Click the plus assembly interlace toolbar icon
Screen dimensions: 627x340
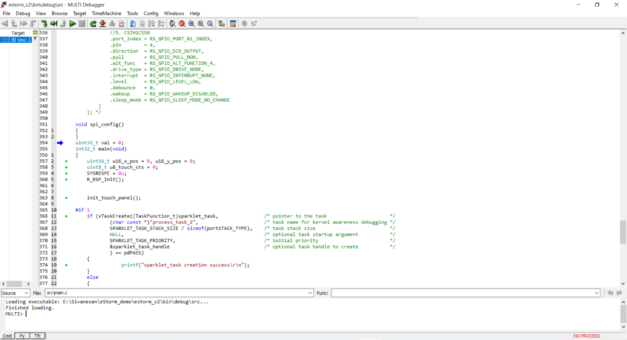152,23
